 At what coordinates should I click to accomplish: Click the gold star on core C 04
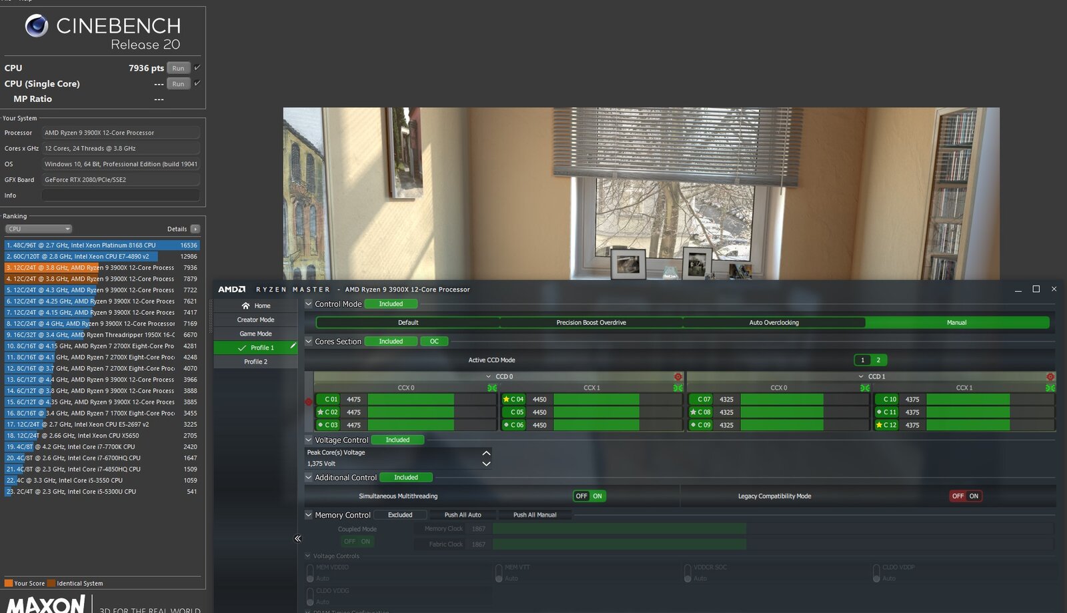[x=506, y=399]
